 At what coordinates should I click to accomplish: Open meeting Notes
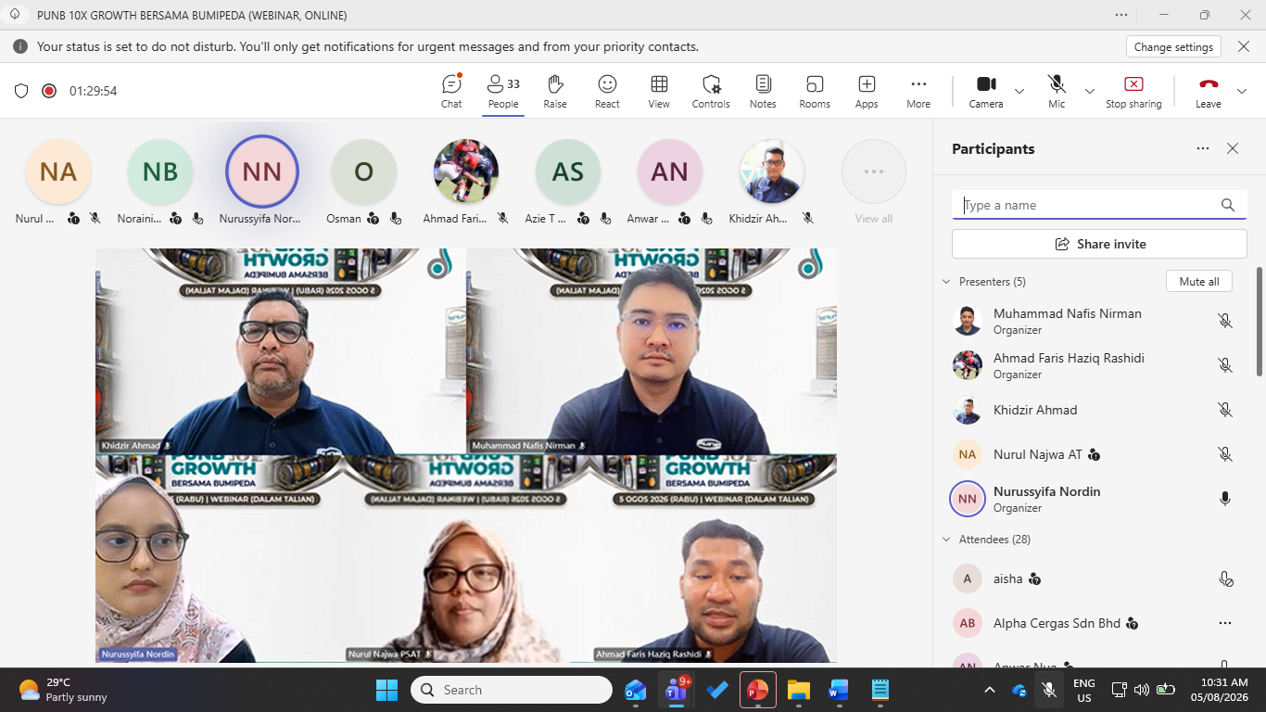tap(763, 91)
